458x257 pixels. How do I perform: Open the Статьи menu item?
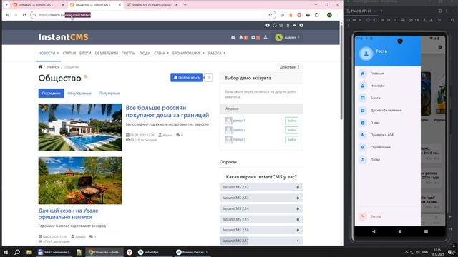69,53
